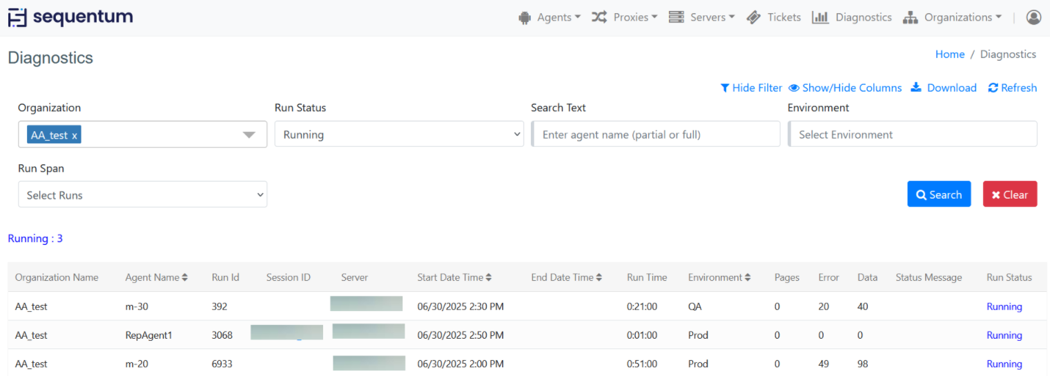Sort by Start Date Time arrows

pos(489,277)
